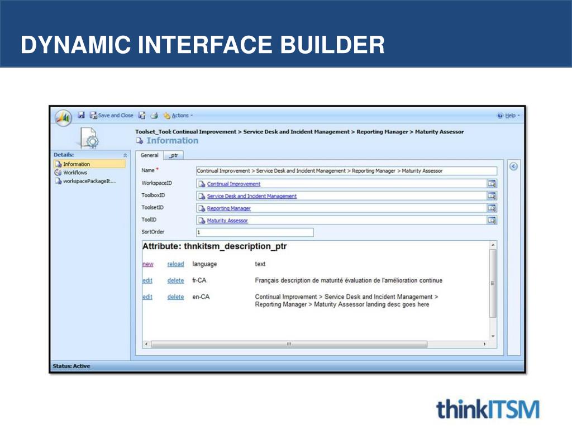Click reload link in attribute grid
The height and width of the screenshot is (429, 572).
[175, 264]
